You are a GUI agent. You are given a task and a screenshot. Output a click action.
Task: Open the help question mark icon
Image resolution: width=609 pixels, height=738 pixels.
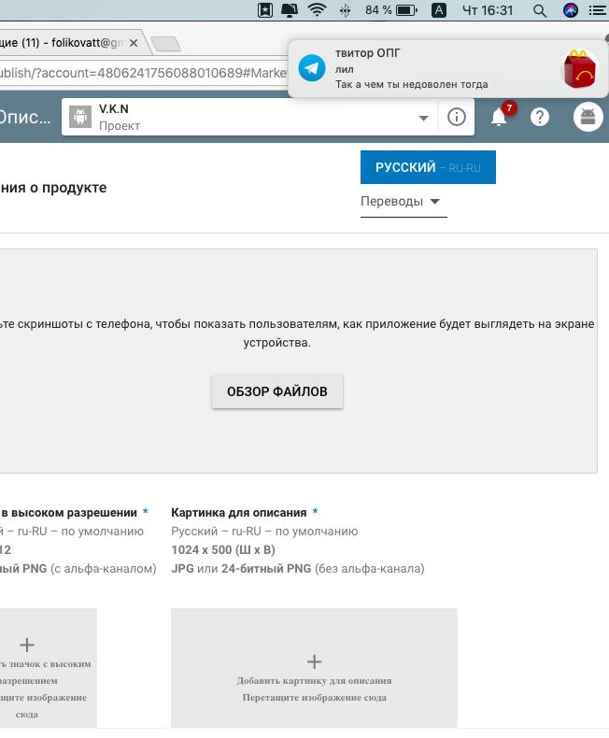[x=540, y=117]
